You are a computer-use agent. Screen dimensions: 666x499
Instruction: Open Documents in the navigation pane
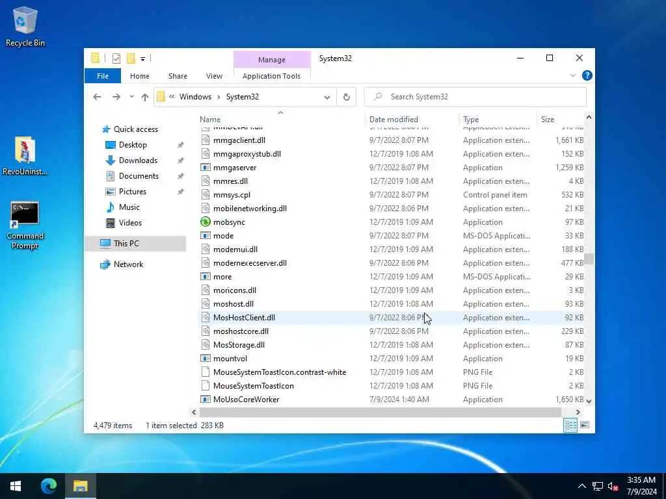click(x=139, y=176)
